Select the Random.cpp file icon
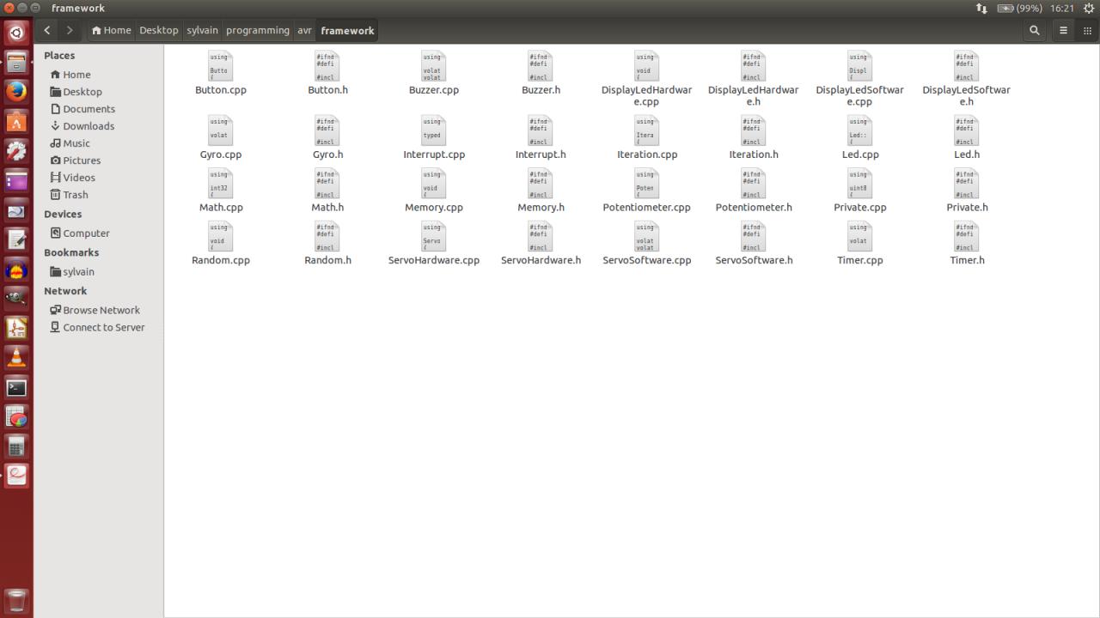The image size is (1100, 618). click(221, 237)
